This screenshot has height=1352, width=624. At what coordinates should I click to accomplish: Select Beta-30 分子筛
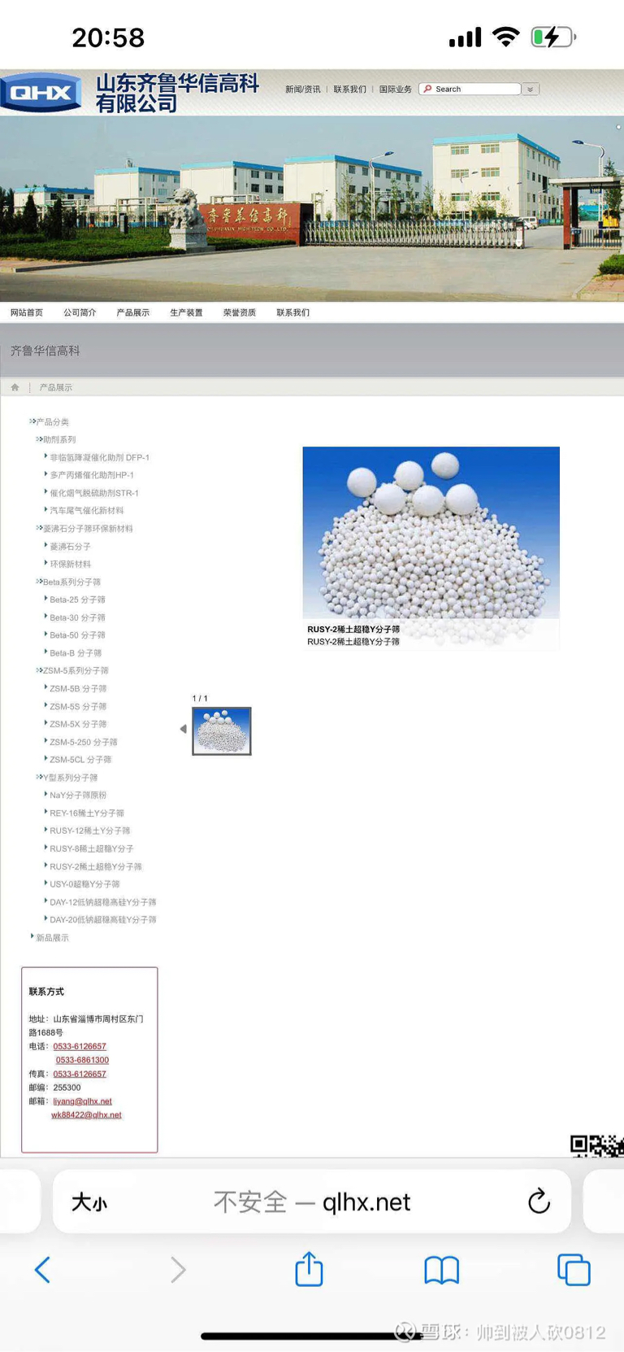[x=77, y=617]
